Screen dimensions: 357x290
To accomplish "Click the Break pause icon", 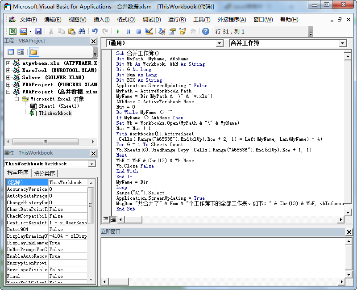I will tap(128, 31).
